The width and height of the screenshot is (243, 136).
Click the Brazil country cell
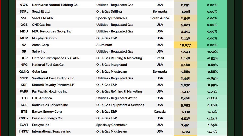point(160,58)
